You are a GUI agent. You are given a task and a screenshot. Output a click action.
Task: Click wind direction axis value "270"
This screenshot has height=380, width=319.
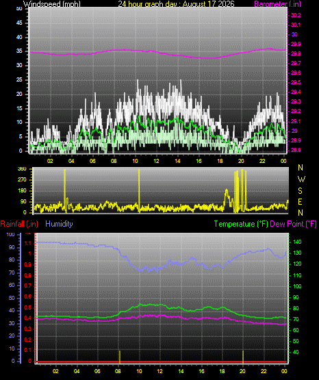22,180
